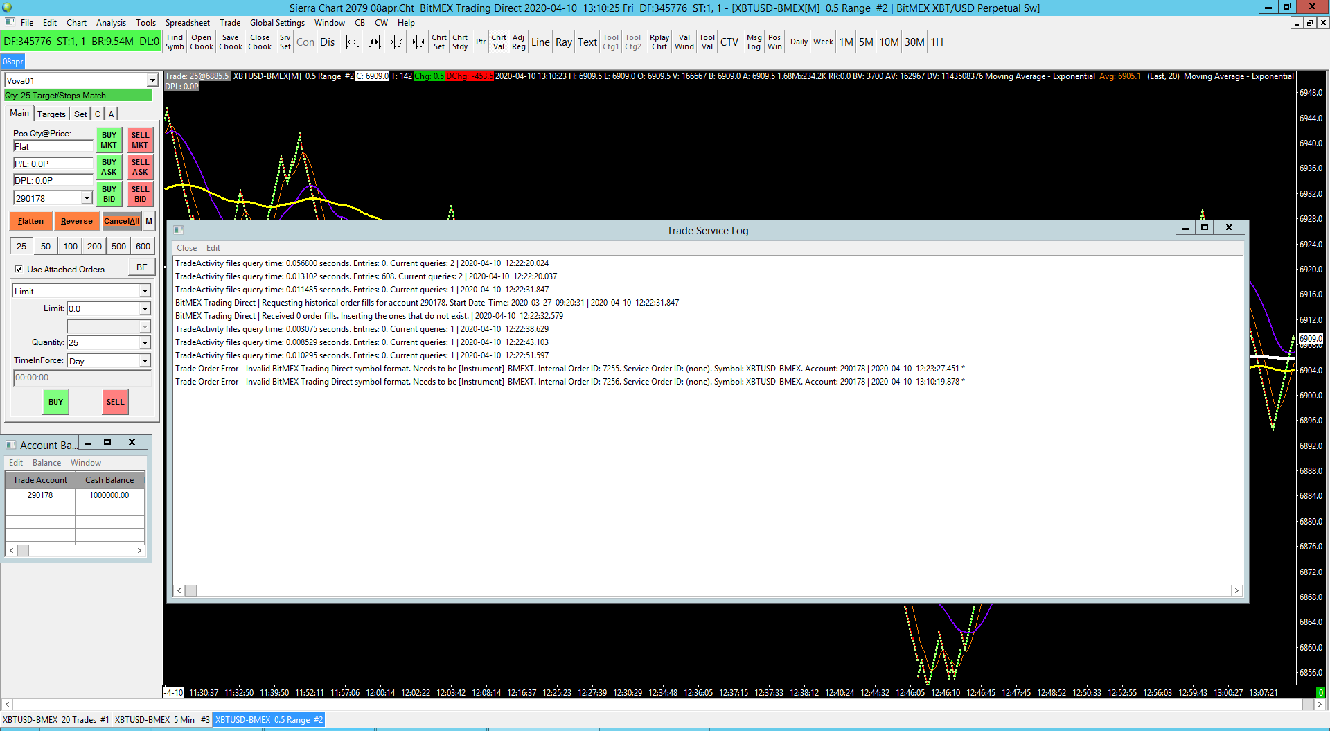Open the Limit price dropdown arrow
1330x731 pixels.
145,309
